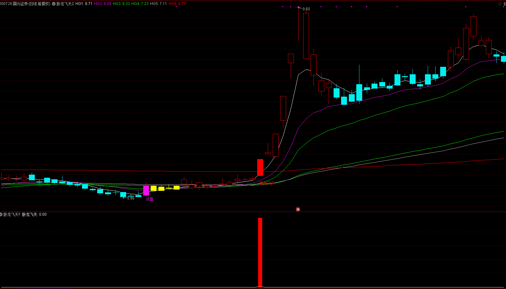Click the 5.96 low price label

coord(131,198)
